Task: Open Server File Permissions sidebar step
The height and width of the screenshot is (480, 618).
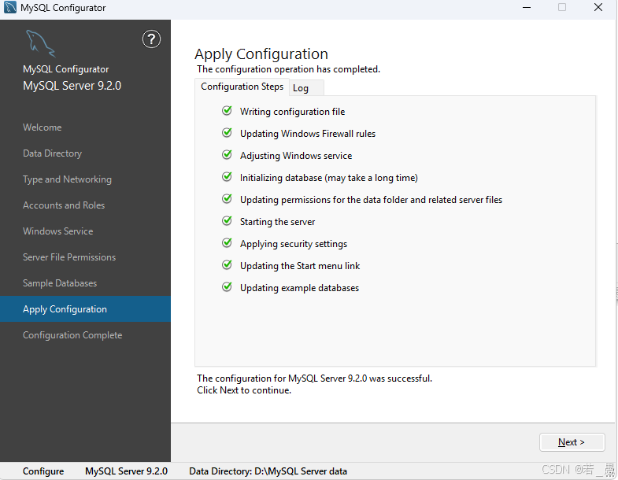Action: 69,257
